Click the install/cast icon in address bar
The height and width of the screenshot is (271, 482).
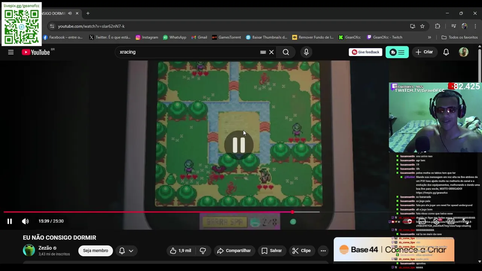pyautogui.click(x=412, y=26)
